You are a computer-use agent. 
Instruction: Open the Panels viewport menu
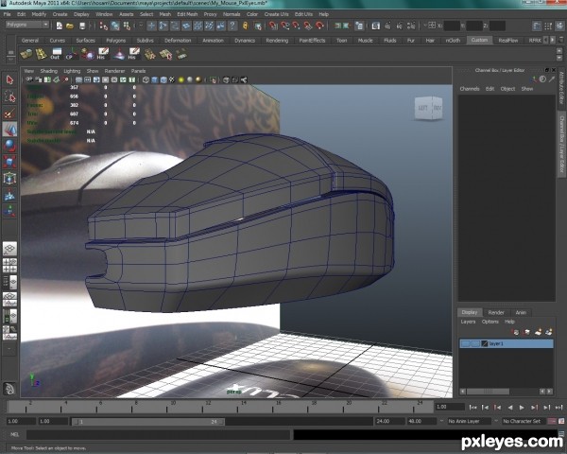pyautogui.click(x=138, y=71)
